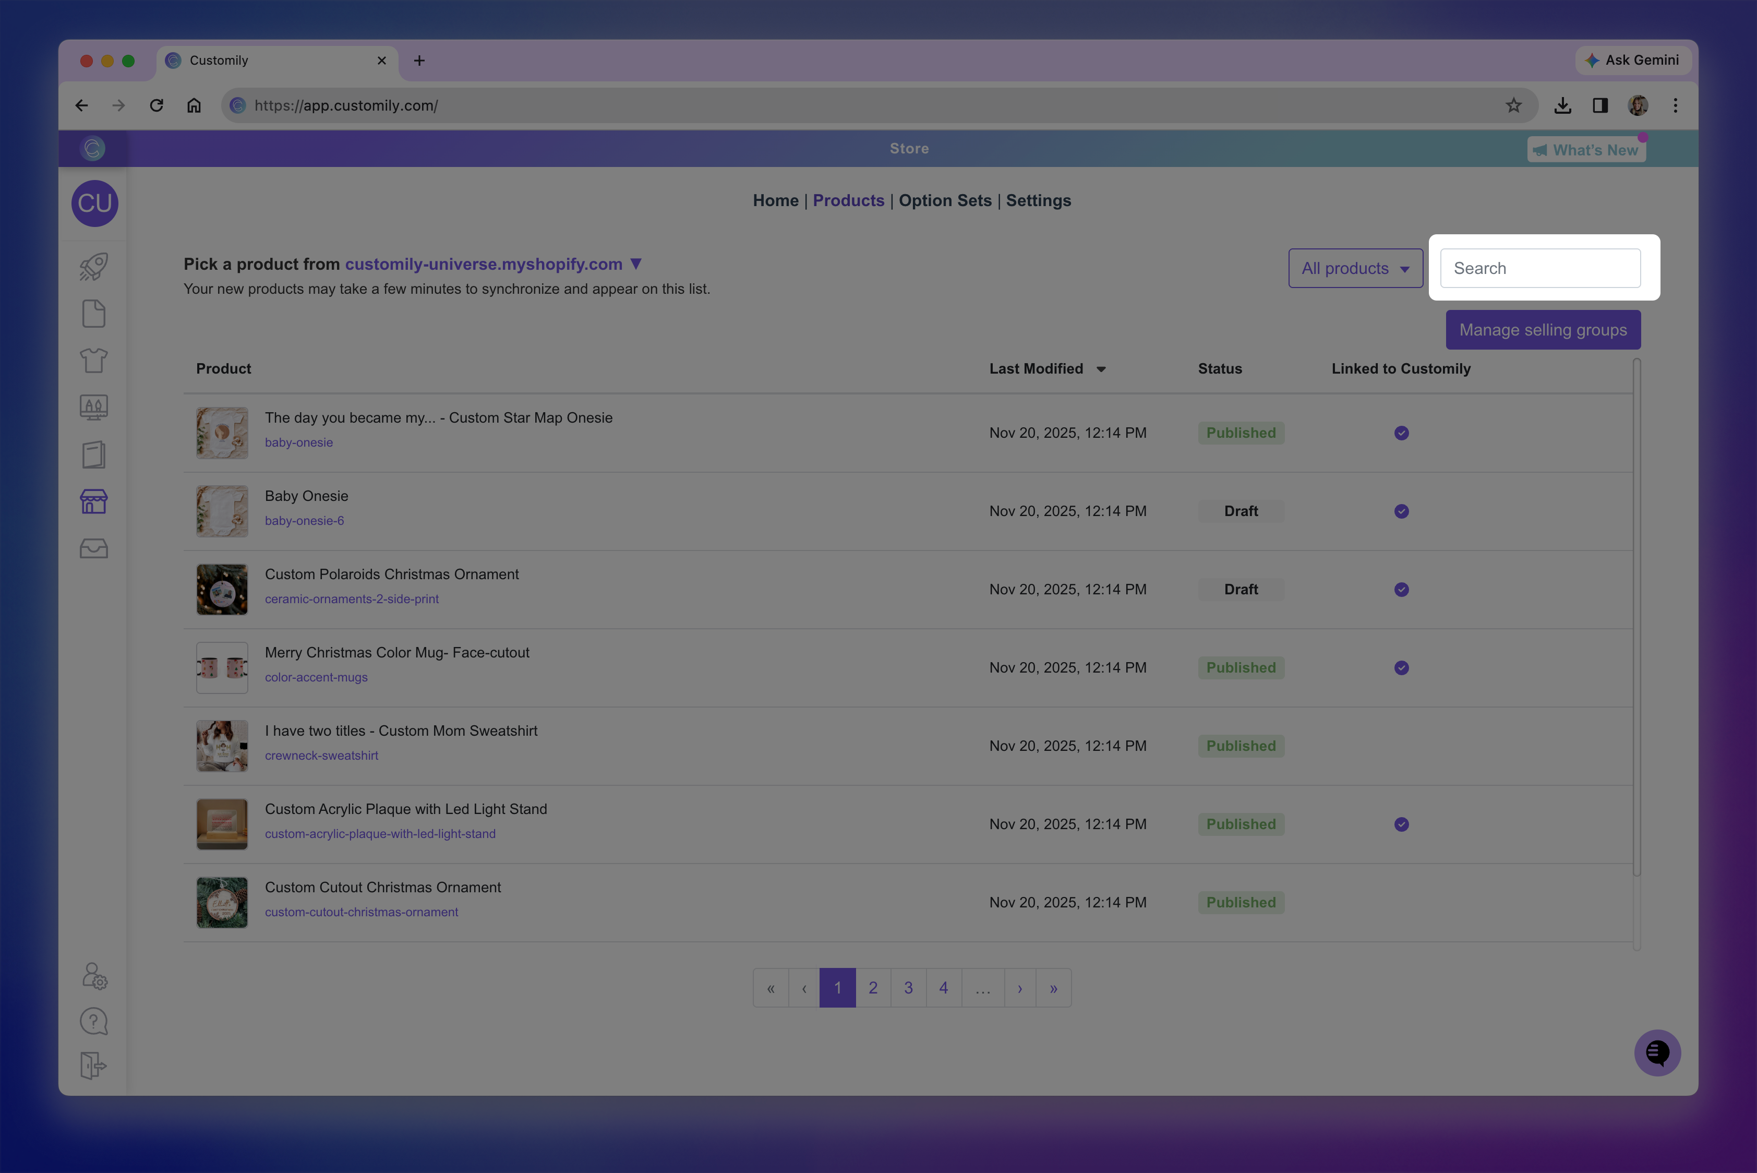This screenshot has height=1173, width=1757.
Task: Click linked checkmark for Acrylic Plaque row
Action: (1401, 824)
